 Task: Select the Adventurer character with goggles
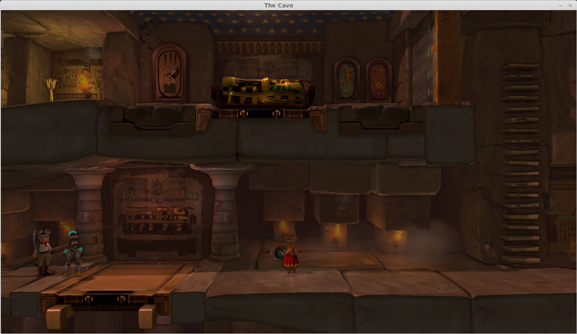click(43, 253)
